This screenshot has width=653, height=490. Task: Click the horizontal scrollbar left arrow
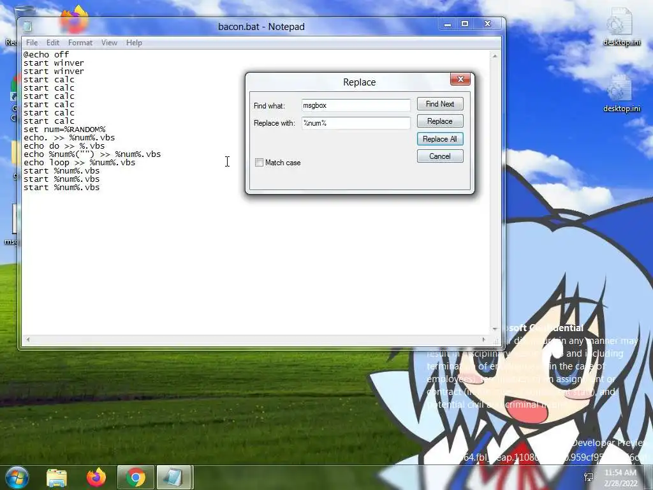(x=28, y=339)
